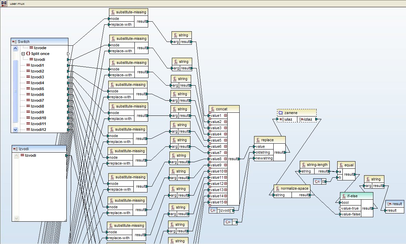Click the value-false input of if-else
This screenshot has height=244, width=406.
pyautogui.click(x=351, y=214)
